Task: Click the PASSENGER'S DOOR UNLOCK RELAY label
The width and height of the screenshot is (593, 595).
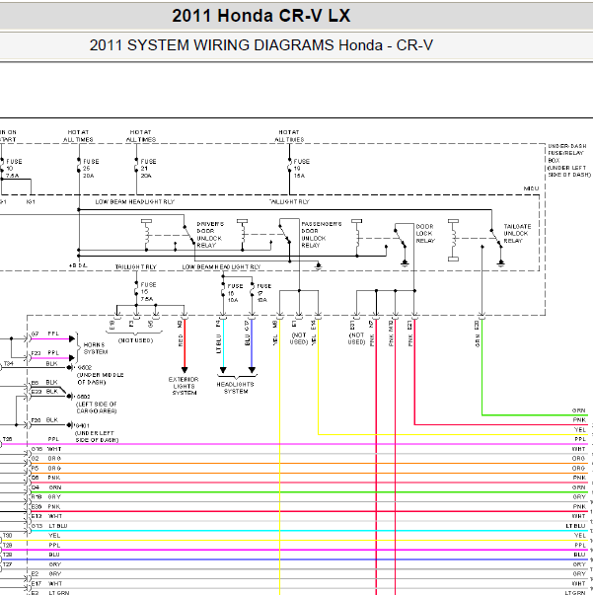Action: 321,235
